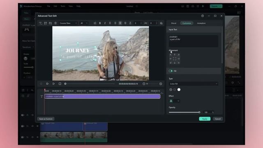Align text to top-left in alignment grid
The height and width of the screenshot is (148, 263).
click(x=171, y=55)
